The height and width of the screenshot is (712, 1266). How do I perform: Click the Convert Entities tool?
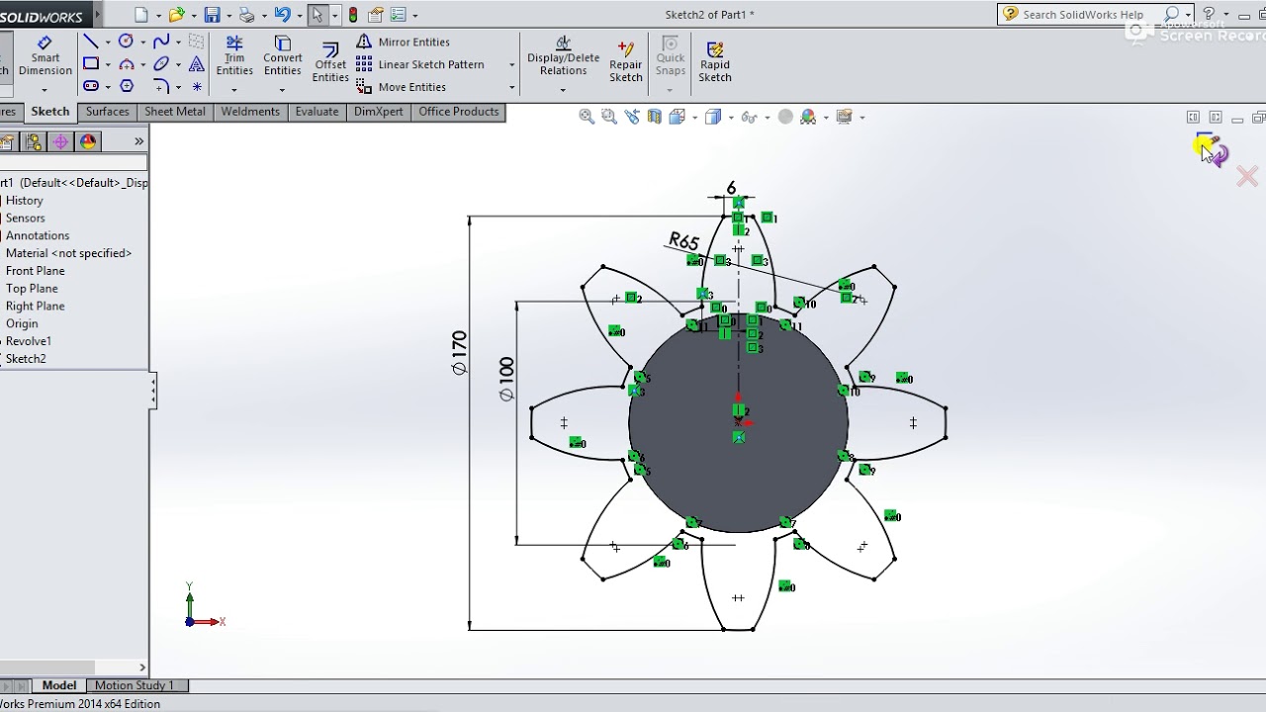[282, 55]
